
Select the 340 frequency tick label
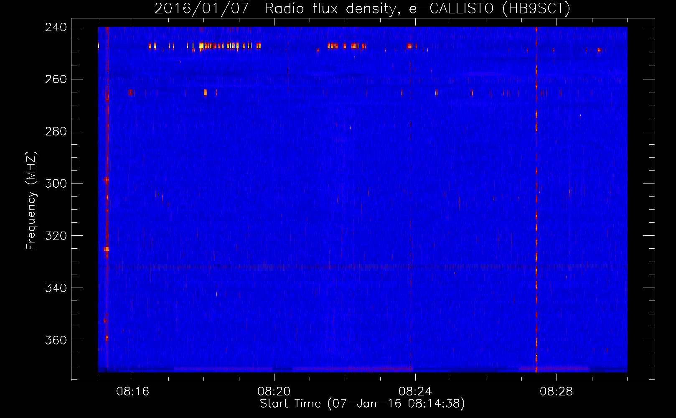point(56,288)
